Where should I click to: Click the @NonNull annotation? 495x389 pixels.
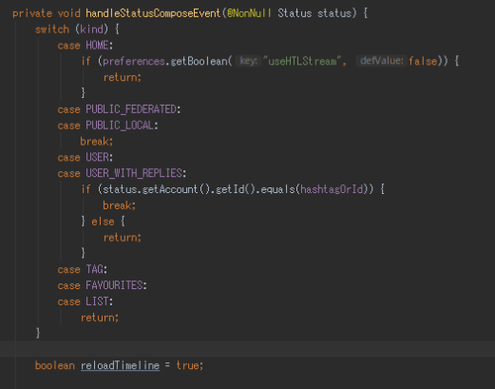point(249,13)
